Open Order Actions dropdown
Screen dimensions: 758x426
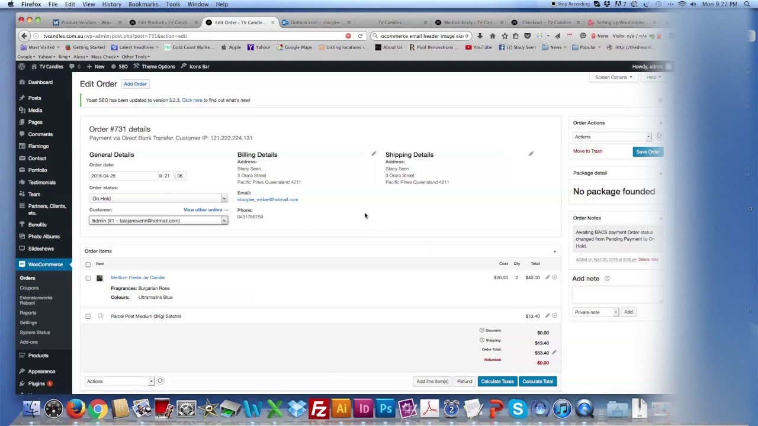(612, 137)
